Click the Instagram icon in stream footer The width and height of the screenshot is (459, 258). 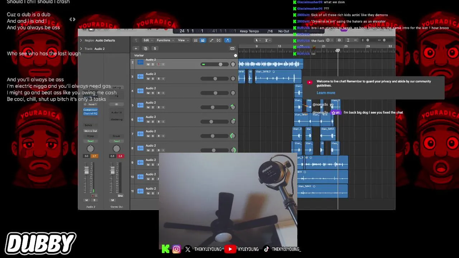(x=176, y=249)
